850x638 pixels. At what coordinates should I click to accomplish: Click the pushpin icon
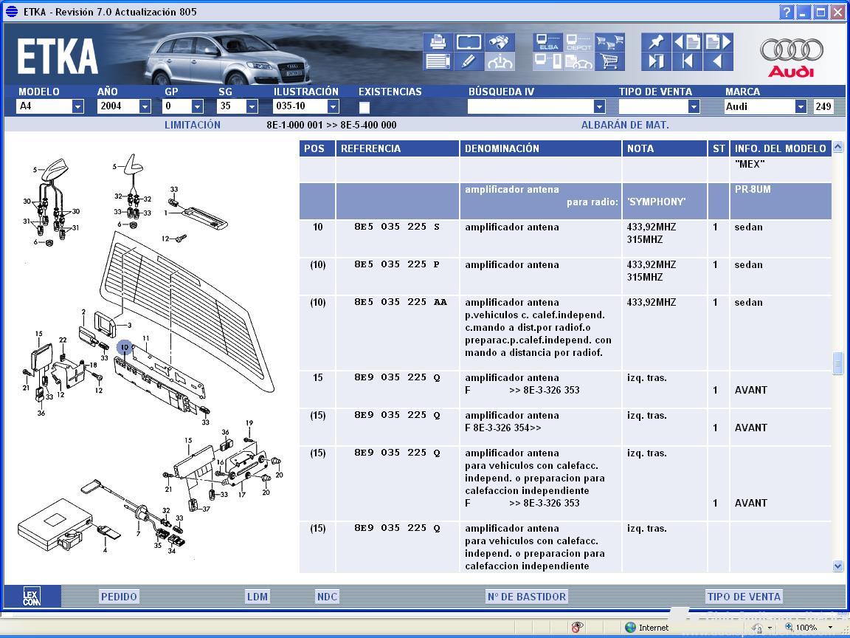coord(656,42)
